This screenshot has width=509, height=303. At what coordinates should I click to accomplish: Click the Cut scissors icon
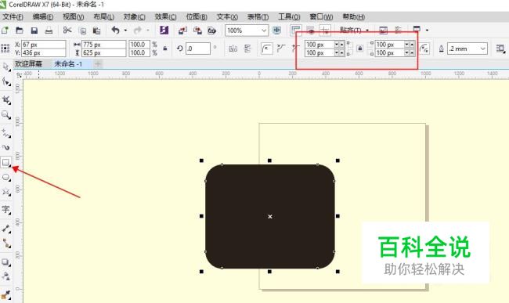coord(67,31)
